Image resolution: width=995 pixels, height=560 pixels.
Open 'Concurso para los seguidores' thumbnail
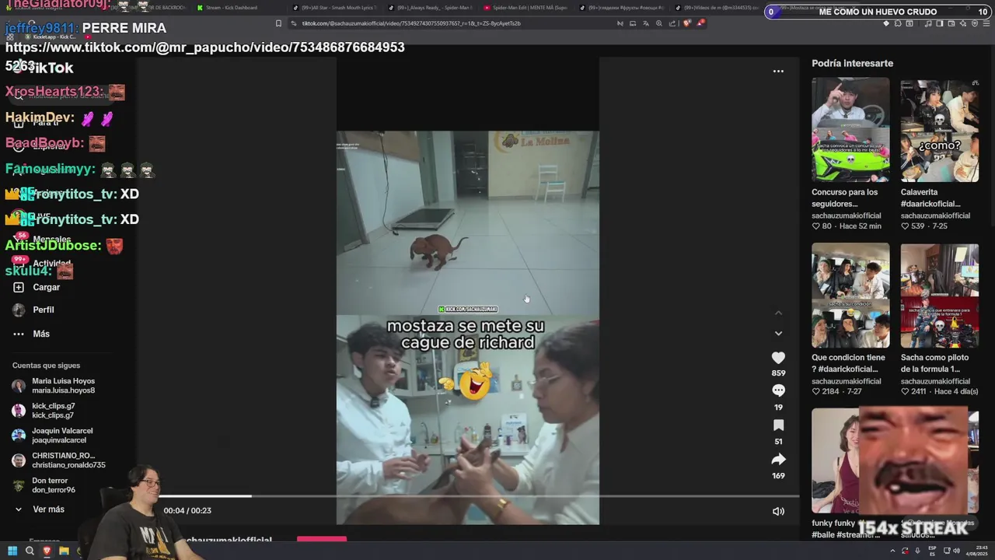point(850,130)
